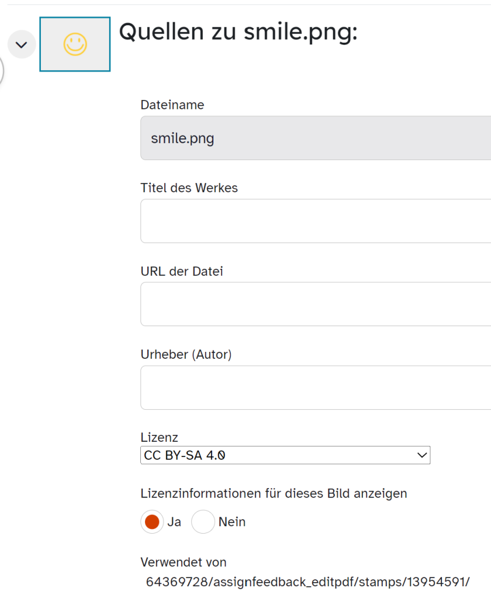Open the Lizenz dropdown showing CC BY-SA 4.0
The height and width of the screenshot is (595, 491).
[285, 455]
